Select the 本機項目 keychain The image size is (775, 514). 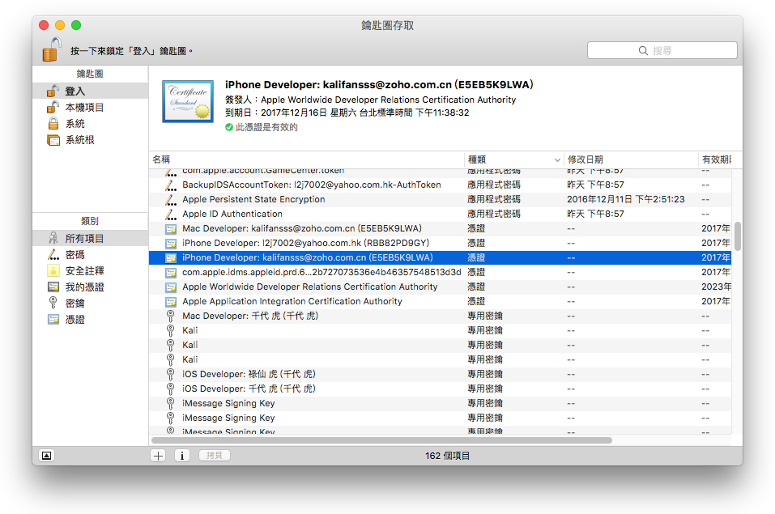tap(90, 107)
